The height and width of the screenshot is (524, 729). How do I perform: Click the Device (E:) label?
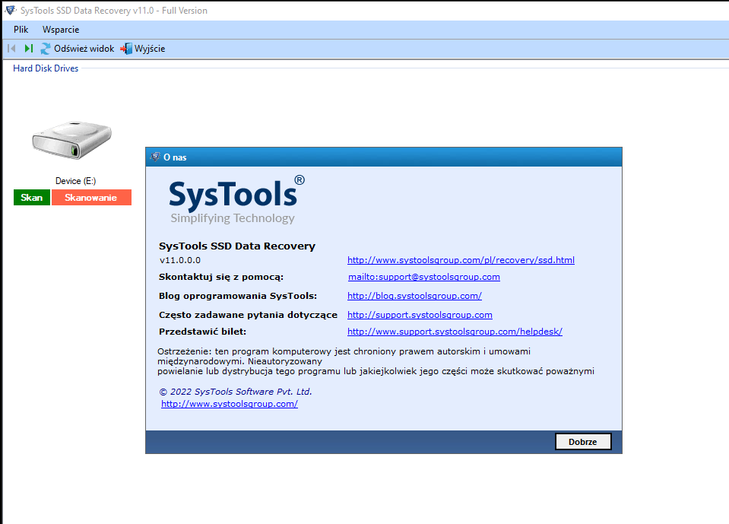pos(75,181)
